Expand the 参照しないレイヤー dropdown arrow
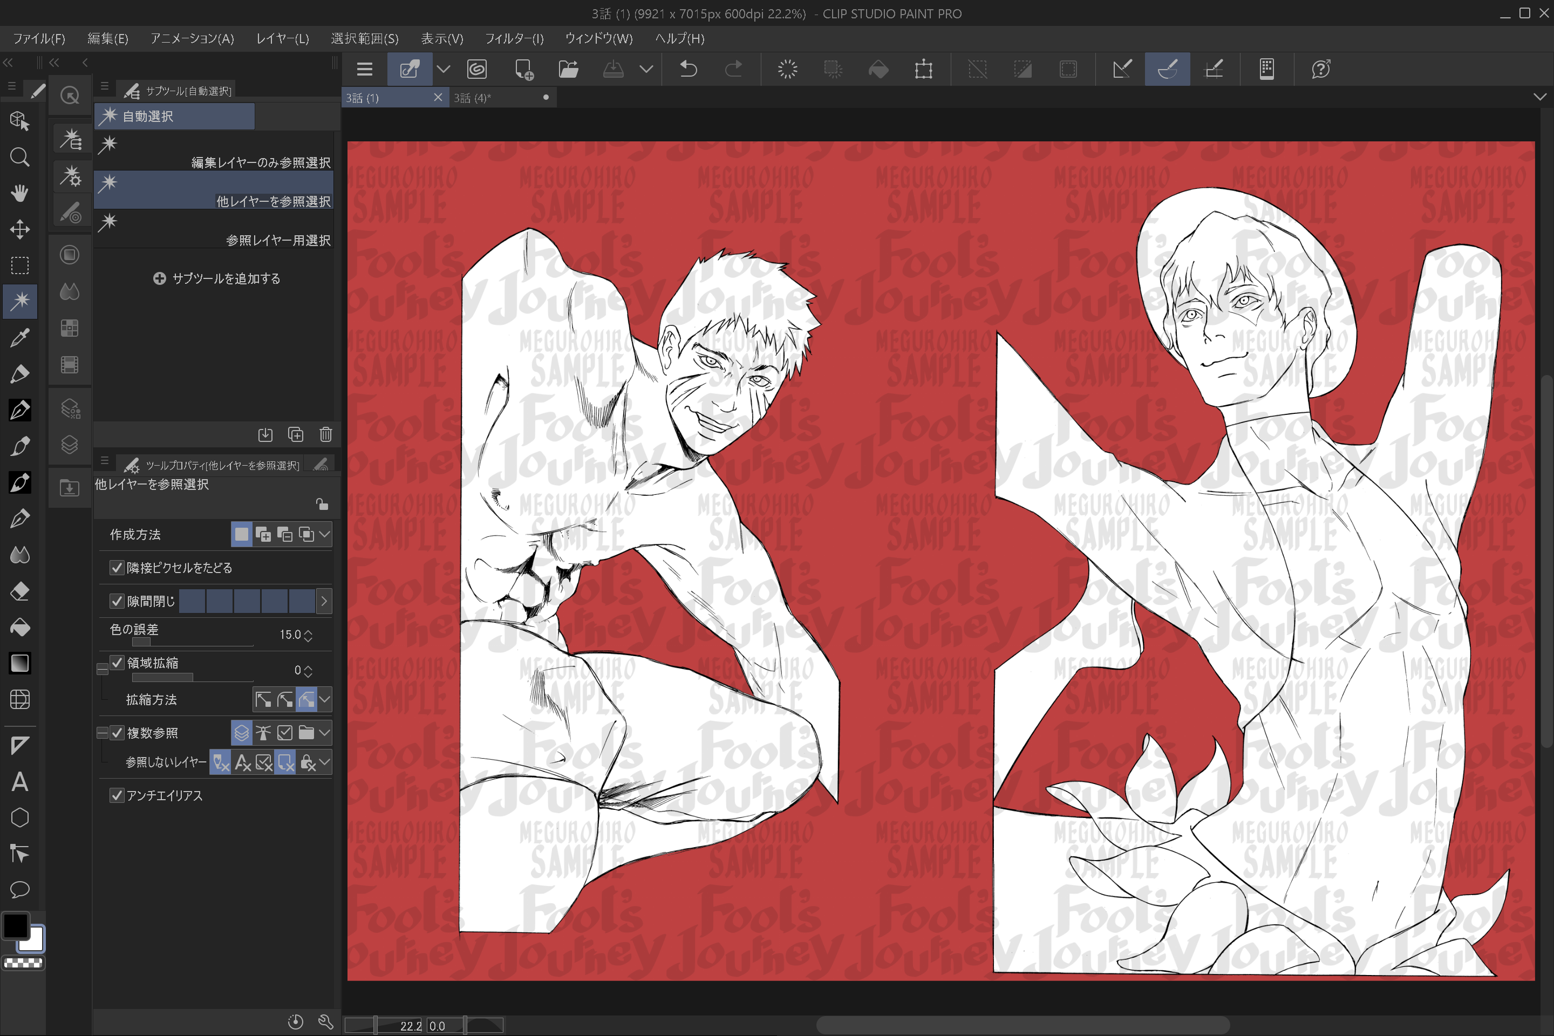Image resolution: width=1554 pixels, height=1036 pixels. coord(324,762)
